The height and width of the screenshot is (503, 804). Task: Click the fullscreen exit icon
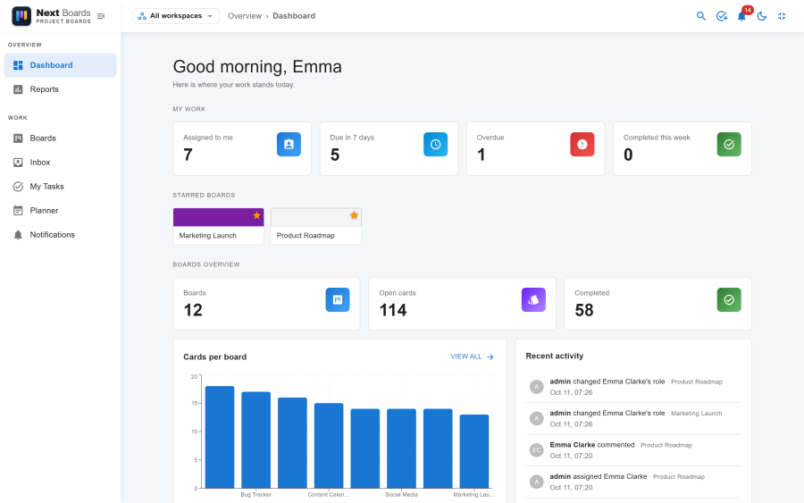coord(782,16)
